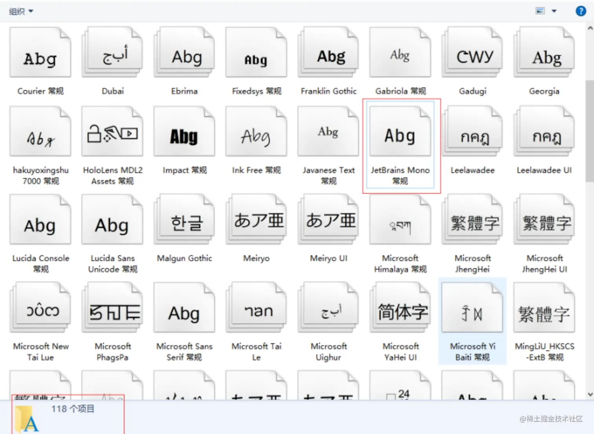The width and height of the screenshot is (594, 434).
Task: Open help with the question mark icon
Action: (581, 11)
